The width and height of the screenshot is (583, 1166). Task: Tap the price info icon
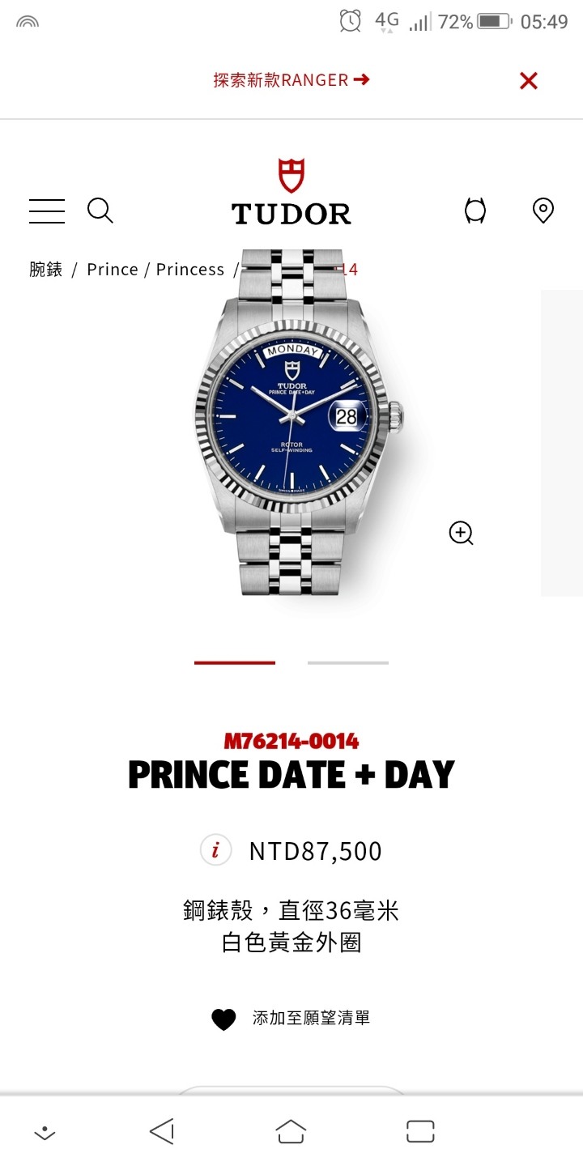216,850
